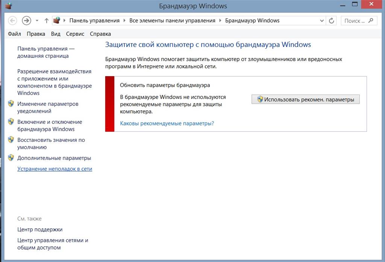
Task: Close the Брандмауэр Windows window
Action: pos(371,4)
